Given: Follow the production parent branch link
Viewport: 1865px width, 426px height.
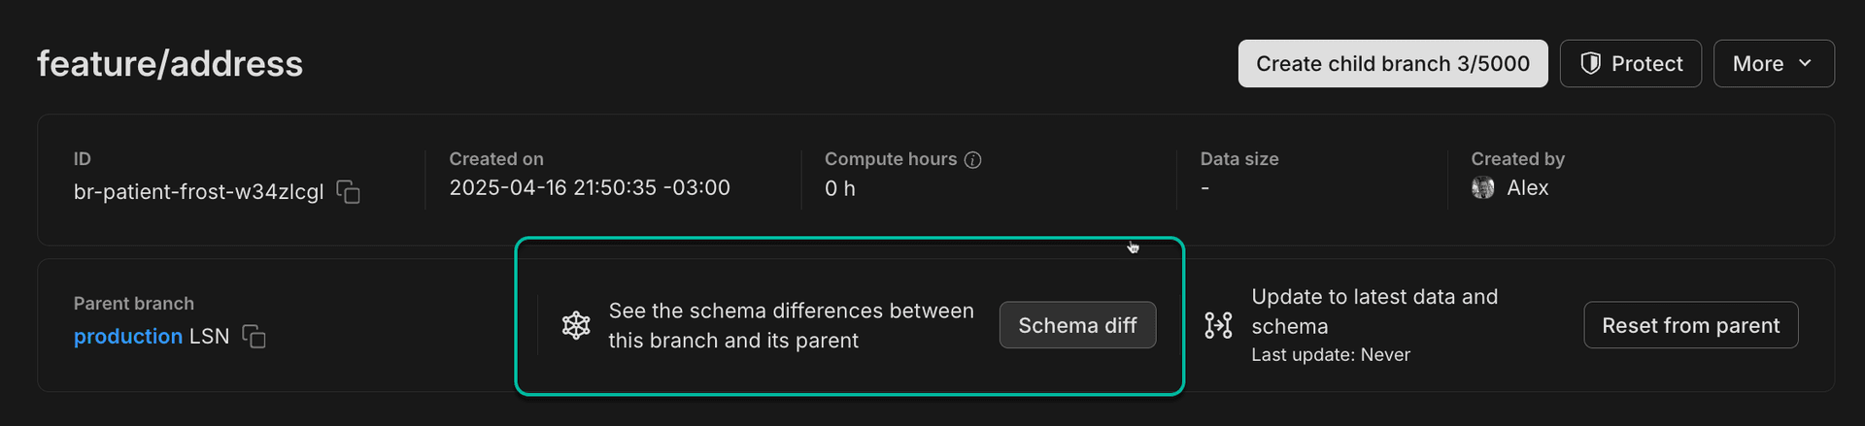Looking at the screenshot, I should [x=128, y=337].
